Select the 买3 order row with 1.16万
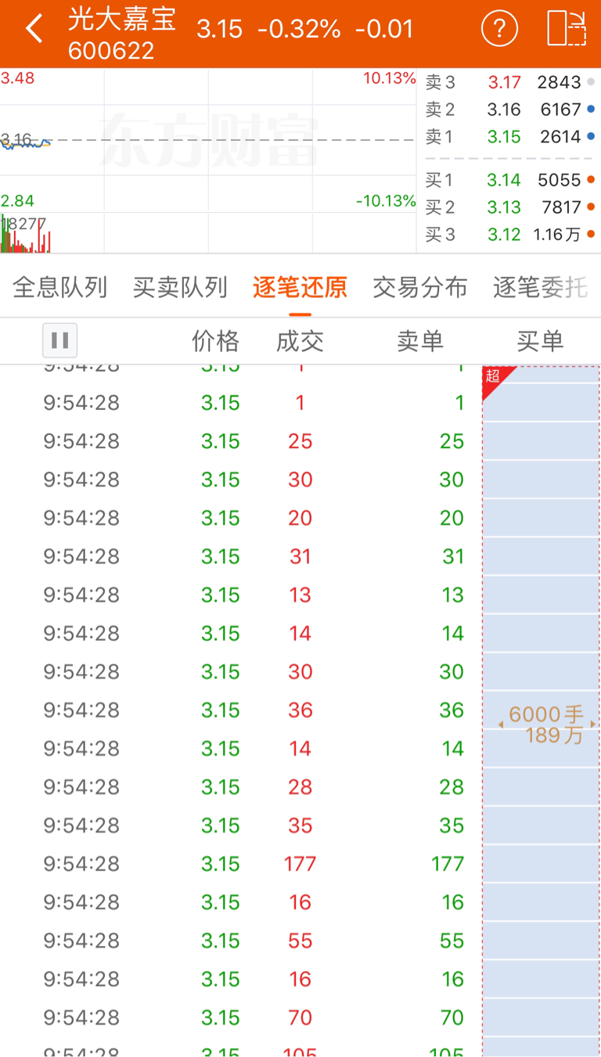This screenshot has width=601, height=1057. pos(509,234)
